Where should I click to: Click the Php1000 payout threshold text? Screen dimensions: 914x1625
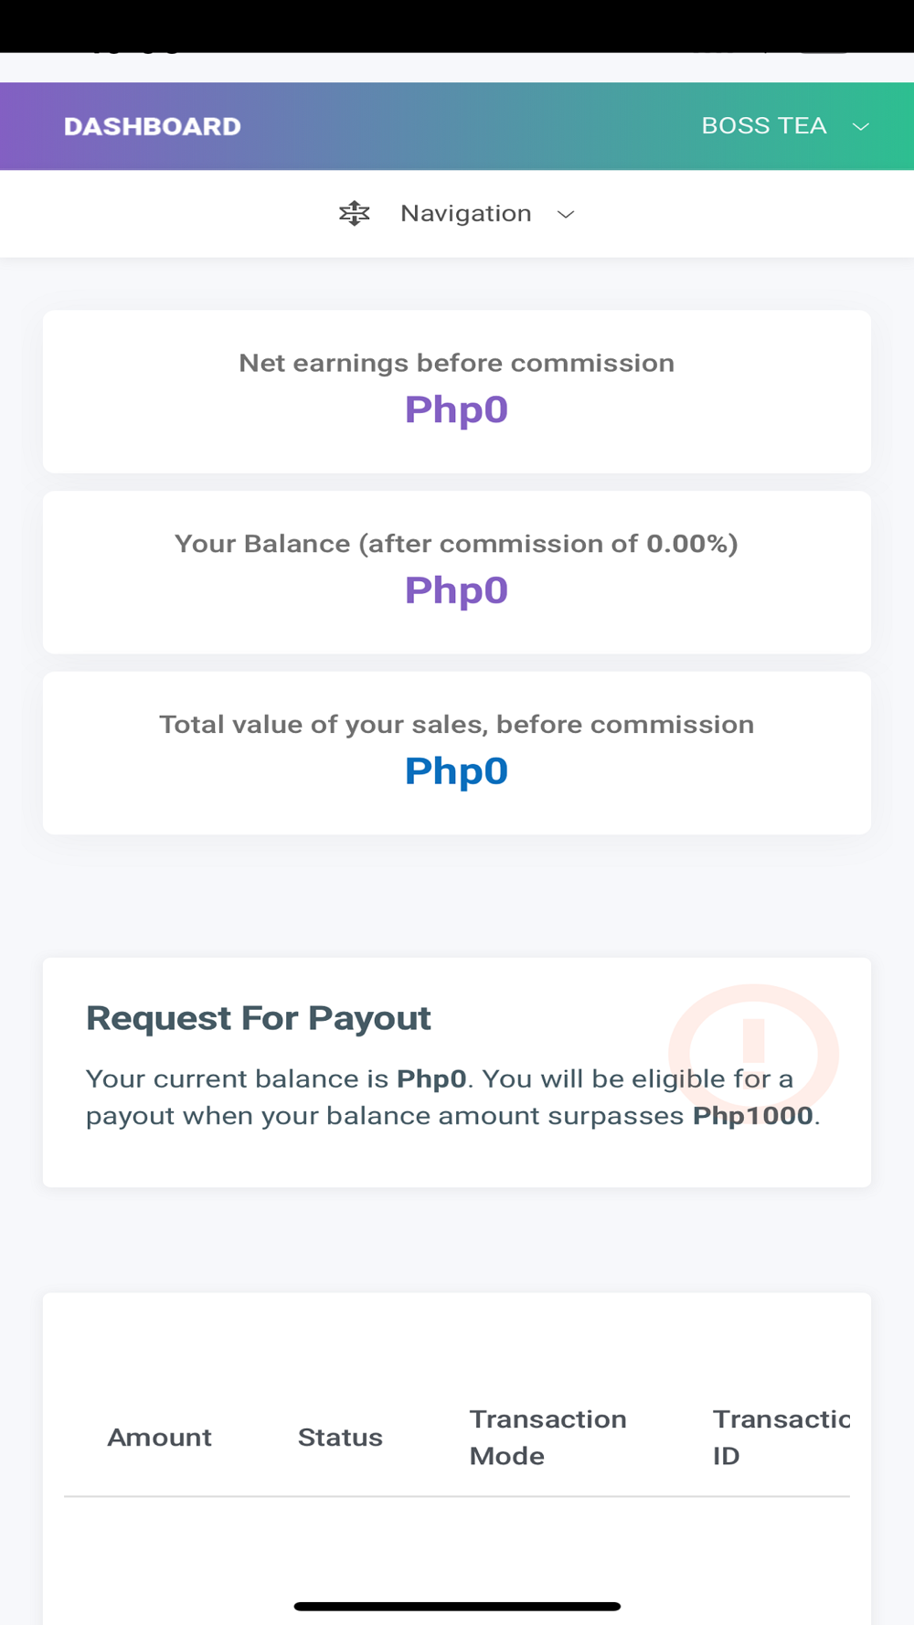[x=753, y=1116]
